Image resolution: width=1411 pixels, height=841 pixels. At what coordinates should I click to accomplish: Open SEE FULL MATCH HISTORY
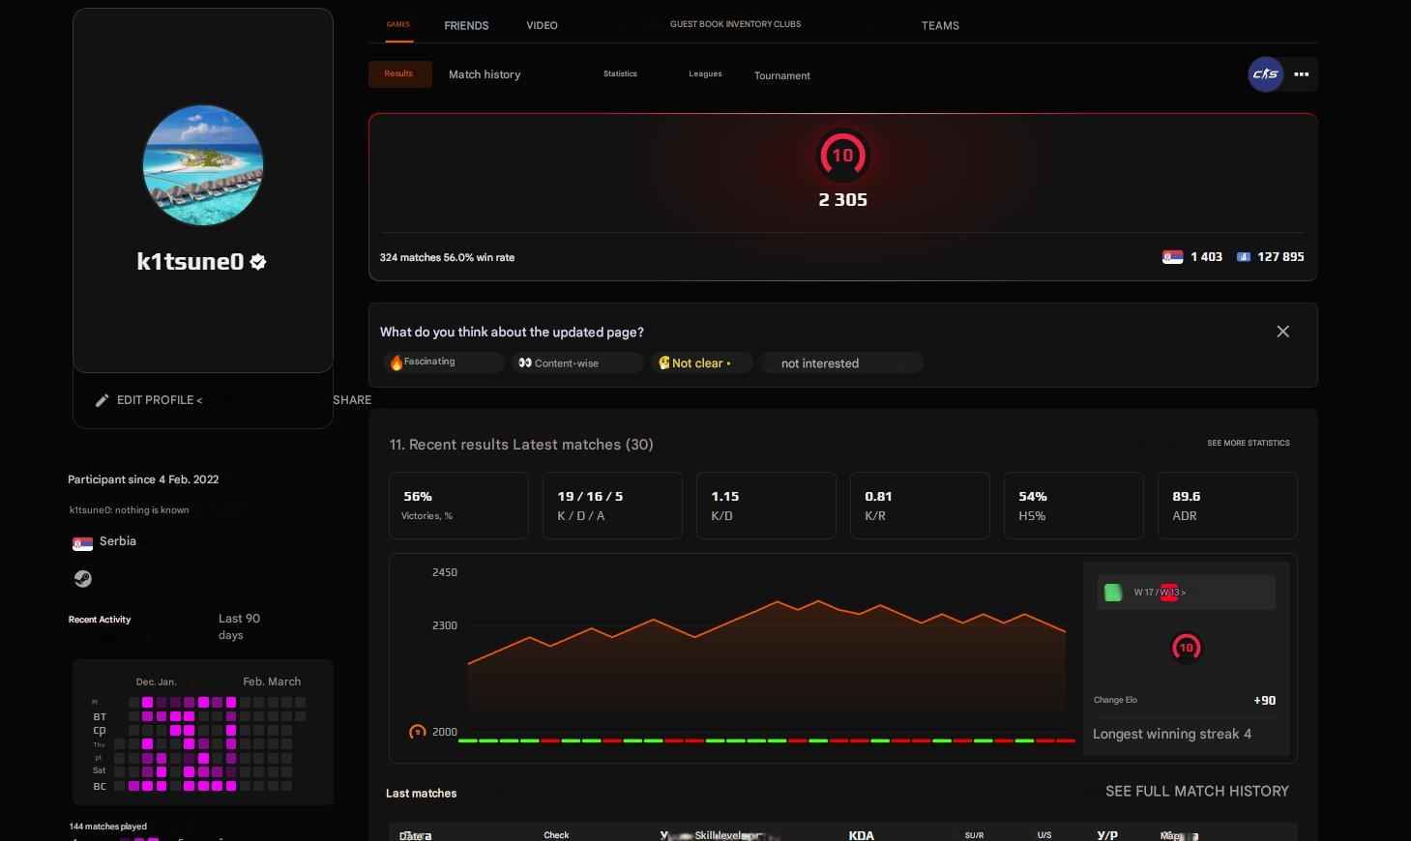(x=1196, y=791)
